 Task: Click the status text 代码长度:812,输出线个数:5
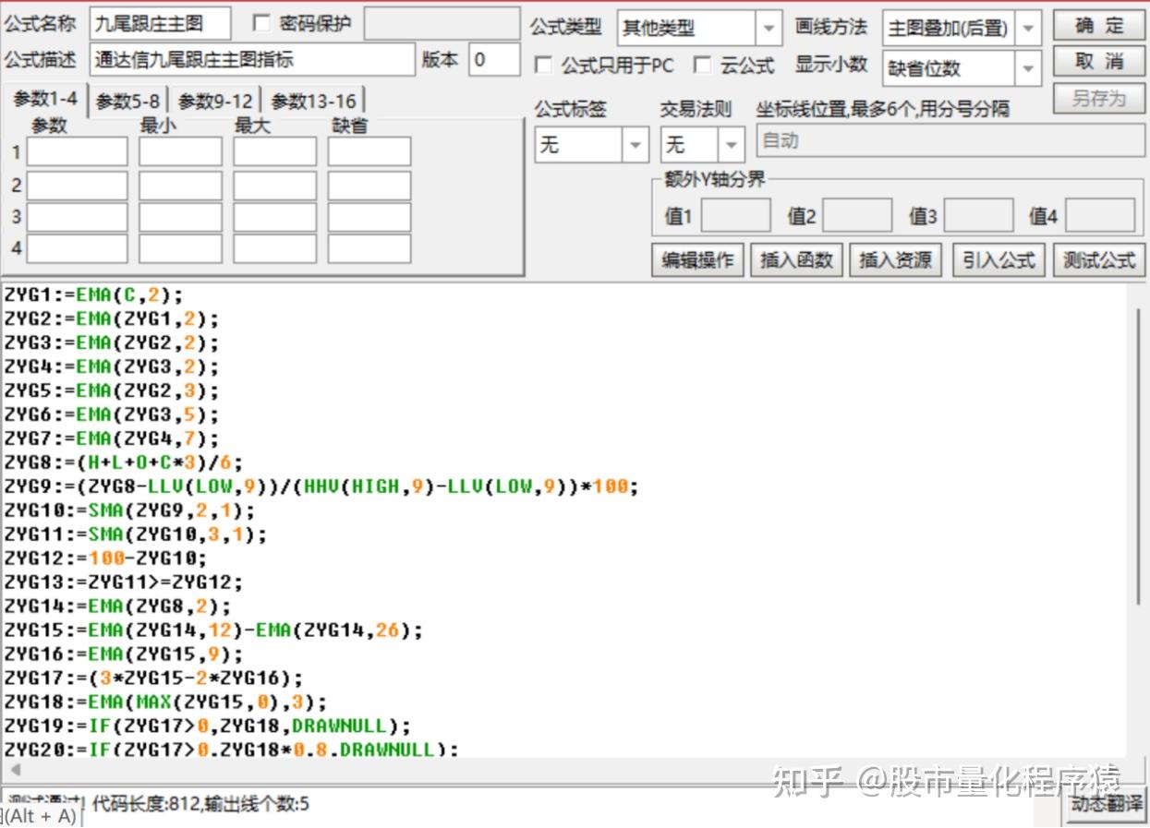[x=200, y=804]
